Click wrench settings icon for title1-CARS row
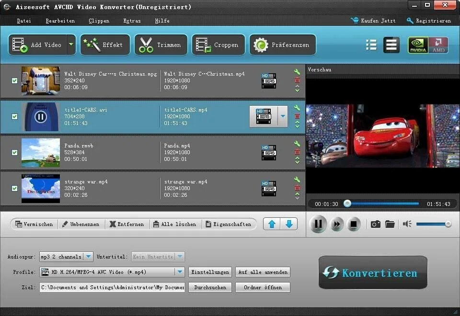This screenshot has height=316, width=460. 297,108
